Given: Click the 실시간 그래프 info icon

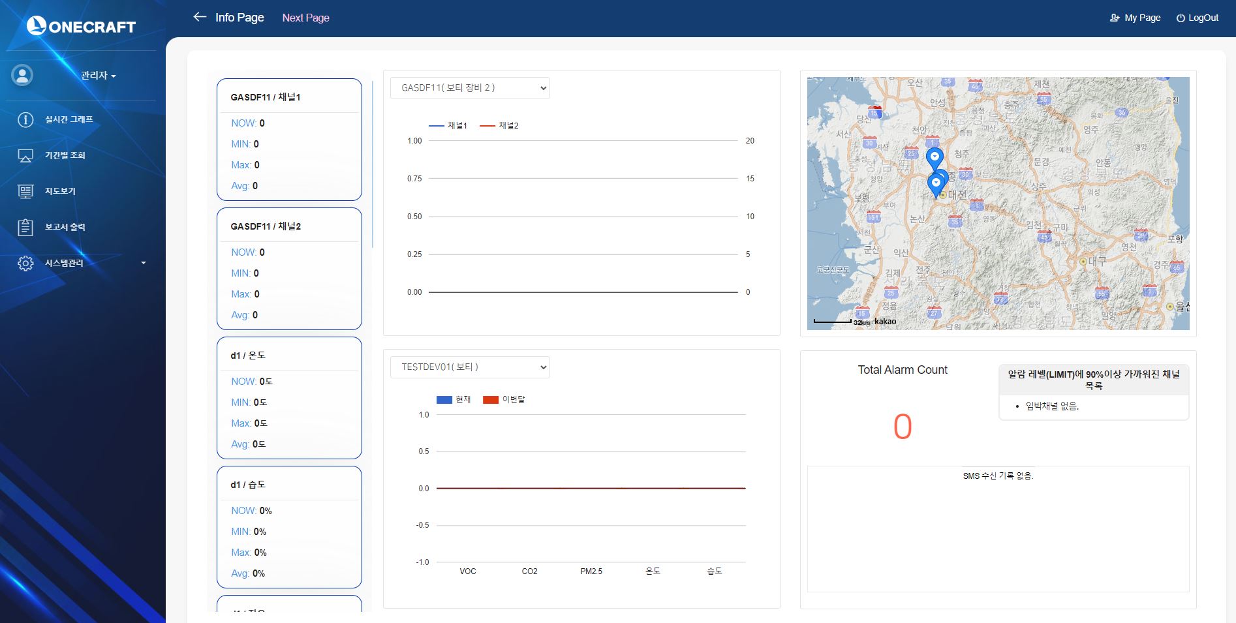Looking at the screenshot, I should [25, 119].
